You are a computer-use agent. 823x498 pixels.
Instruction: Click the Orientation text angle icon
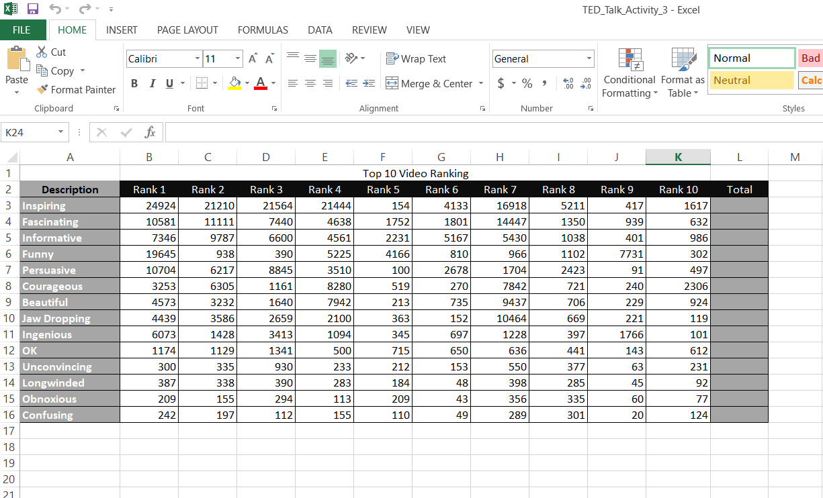point(351,59)
